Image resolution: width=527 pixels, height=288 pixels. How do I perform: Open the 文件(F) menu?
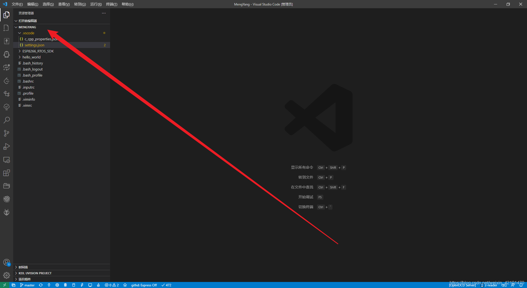(x=17, y=4)
